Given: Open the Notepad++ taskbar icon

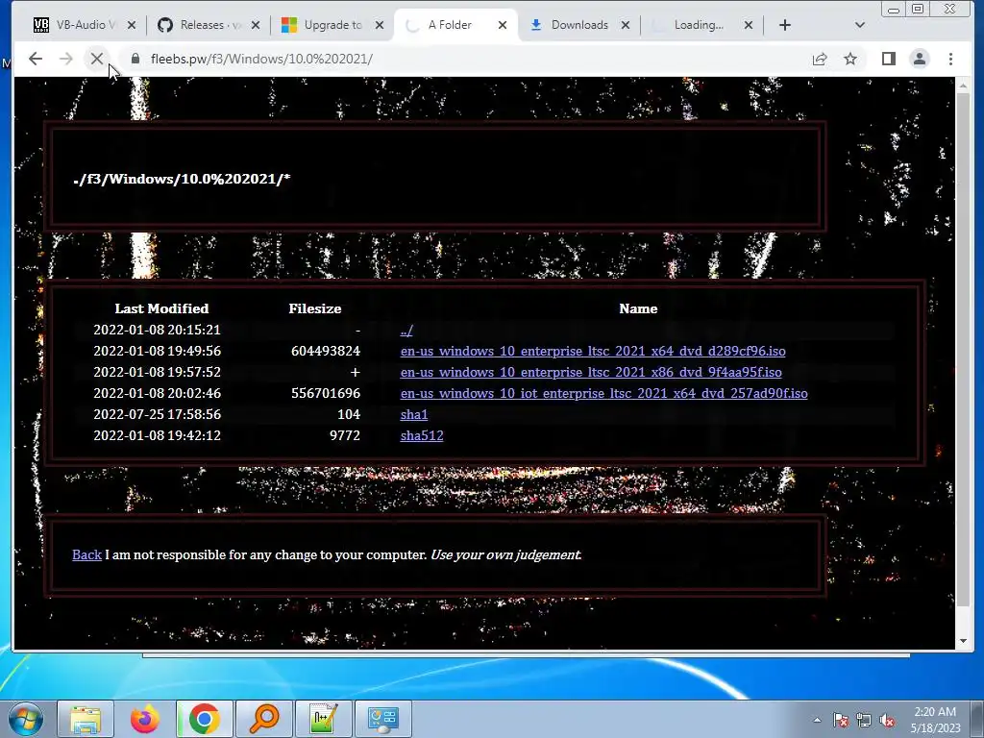Looking at the screenshot, I should [x=324, y=719].
